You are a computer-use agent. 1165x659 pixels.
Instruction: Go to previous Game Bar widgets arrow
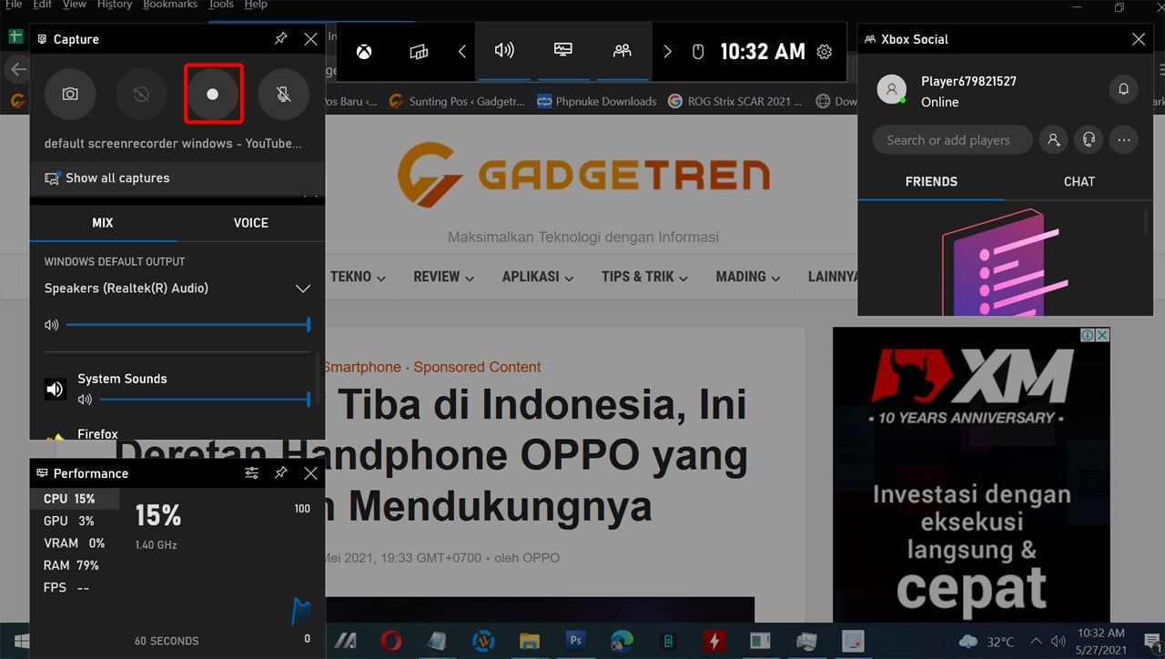(x=461, y=52)
